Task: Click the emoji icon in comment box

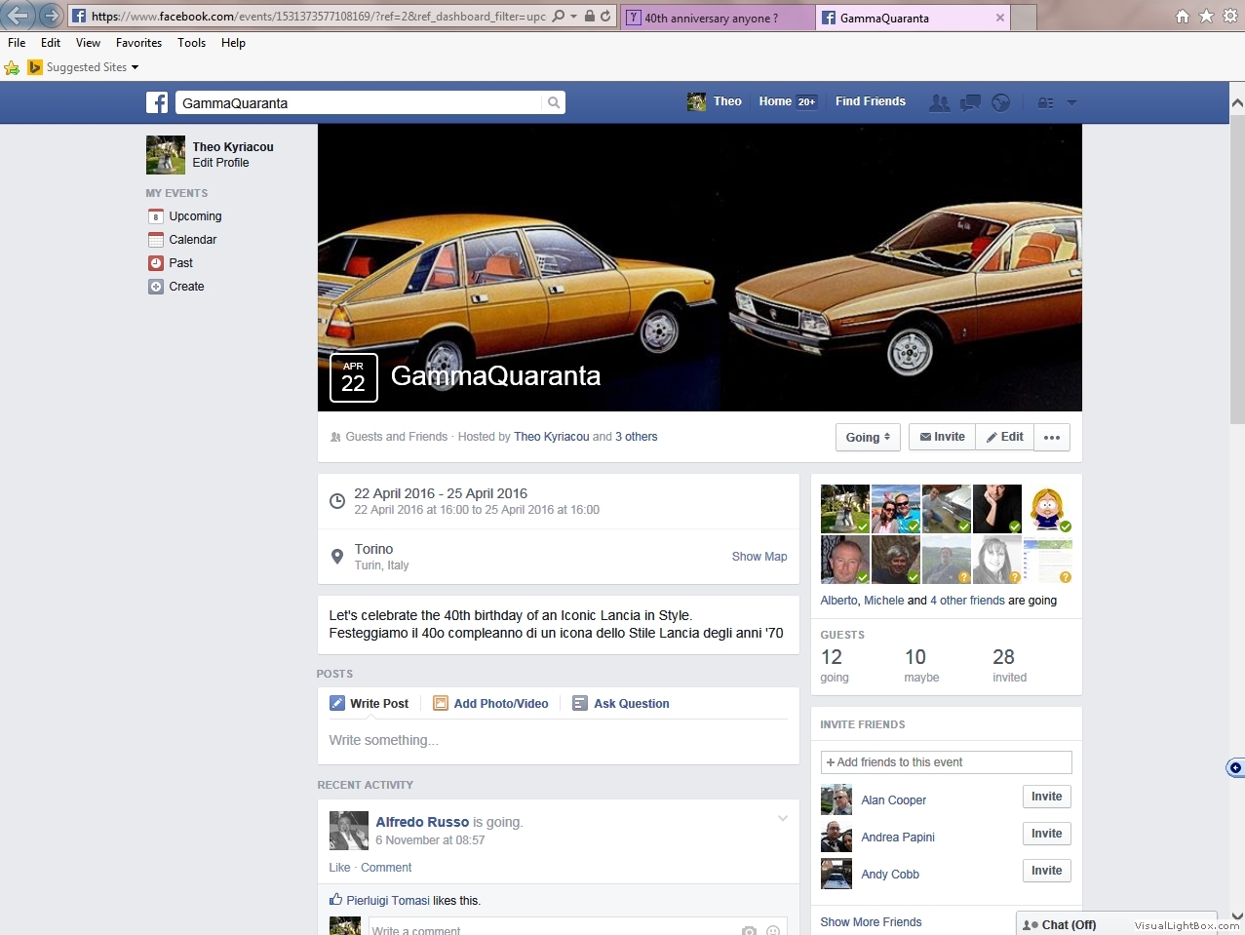Action: pos(773,931)
